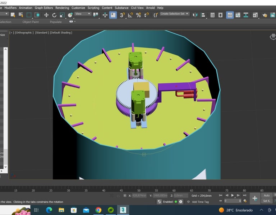Click the X coordinate input field
This screenshot has height=215, width=276.
pyautogui.click(x=140, y=196)
